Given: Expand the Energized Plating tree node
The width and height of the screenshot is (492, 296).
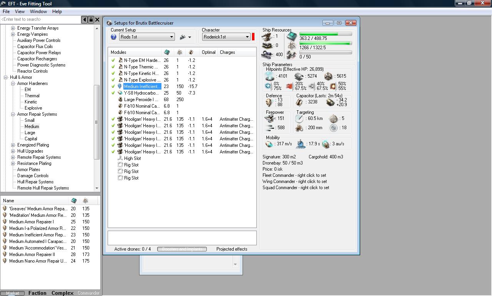Looking at the screenshot, I should (x=13, y=145).
